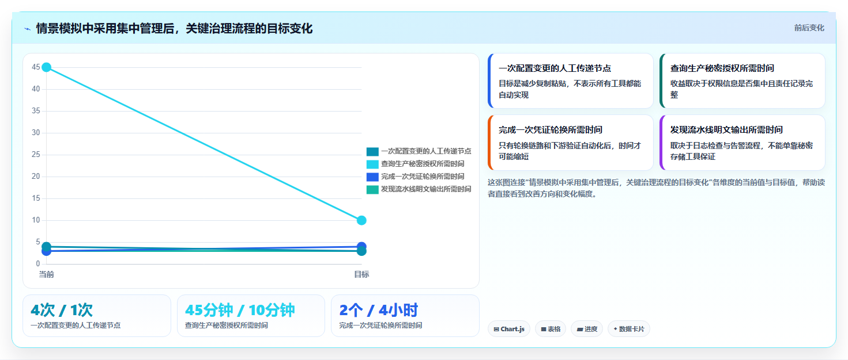
Task: Click y-axis tick label 20
Action: point(36,177)
